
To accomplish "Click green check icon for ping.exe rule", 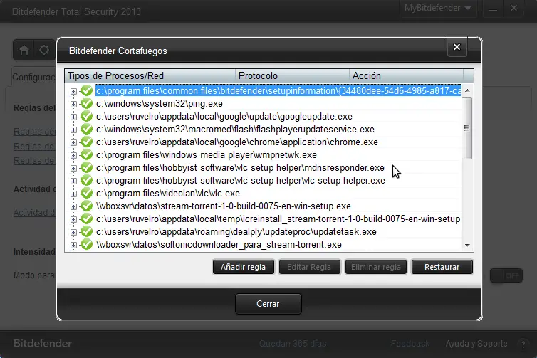I will coord(87,103).
